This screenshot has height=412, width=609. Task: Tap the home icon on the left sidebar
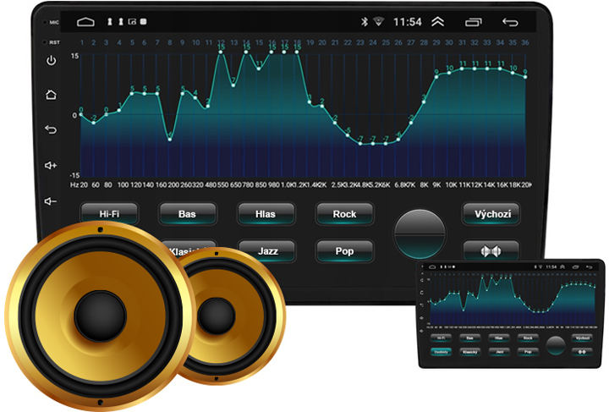click(51, 95)
